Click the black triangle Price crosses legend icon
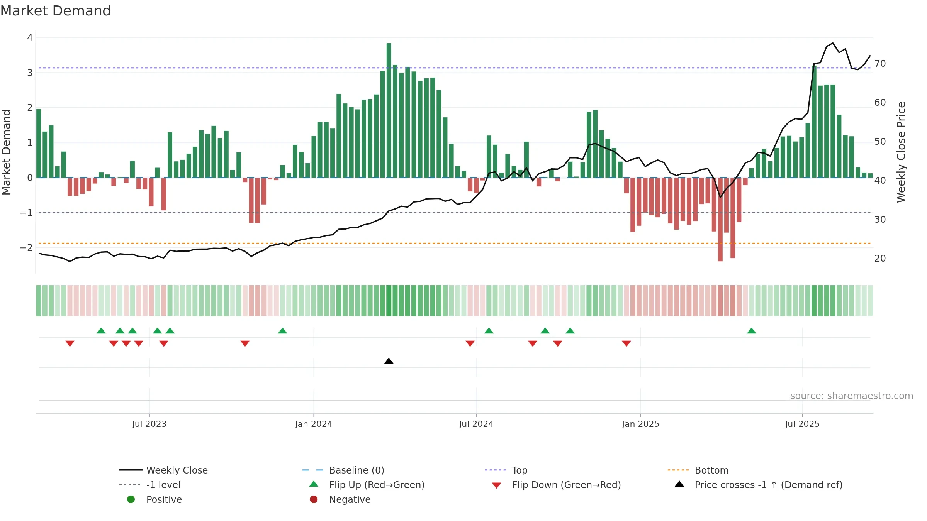927x521 pixels. [679, 484]
